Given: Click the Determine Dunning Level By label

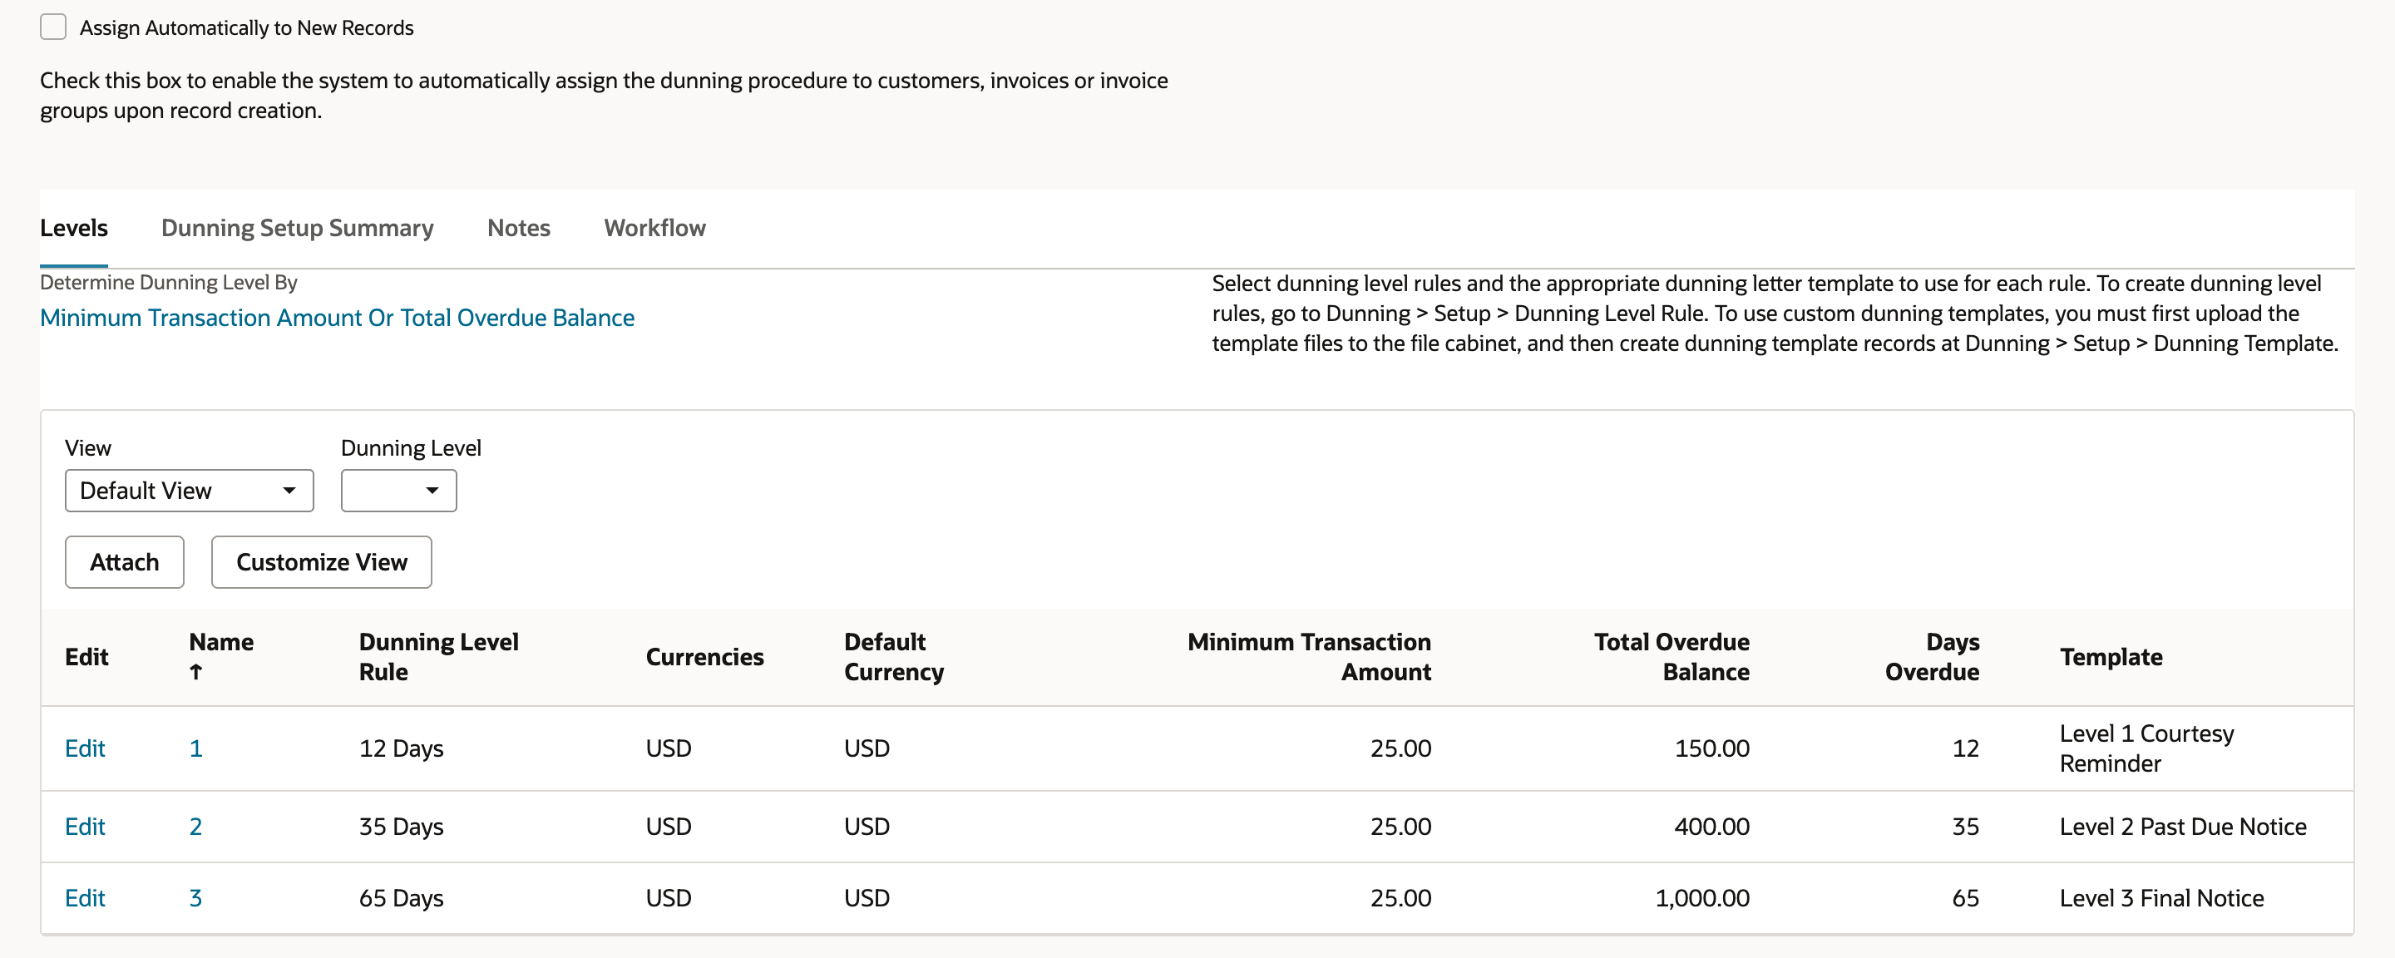Looking at the screenshot, I should pyautogui.click(x=168, y=282).
